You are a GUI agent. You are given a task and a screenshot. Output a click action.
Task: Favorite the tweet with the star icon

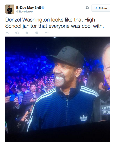(x=27, y=33)
